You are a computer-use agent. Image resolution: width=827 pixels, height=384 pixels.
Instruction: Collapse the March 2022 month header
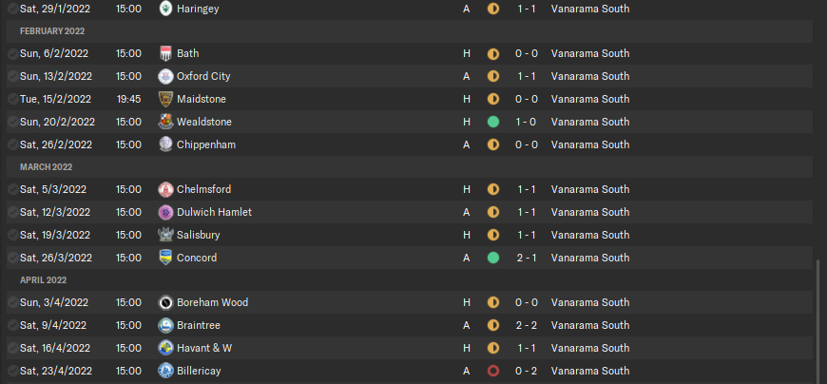pyautogui.click(x=410, y=166)
